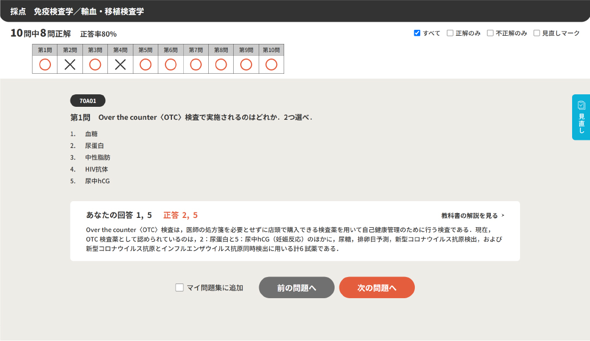Open the result circle for 第5問
The height and width of the screenshot is (341, 590).
[145, 65]
